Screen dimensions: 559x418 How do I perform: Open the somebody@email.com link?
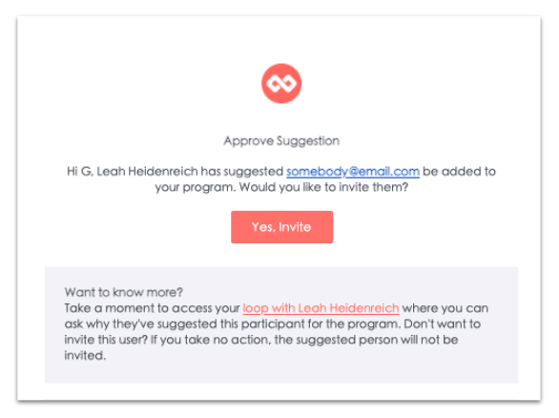point(353,172)
